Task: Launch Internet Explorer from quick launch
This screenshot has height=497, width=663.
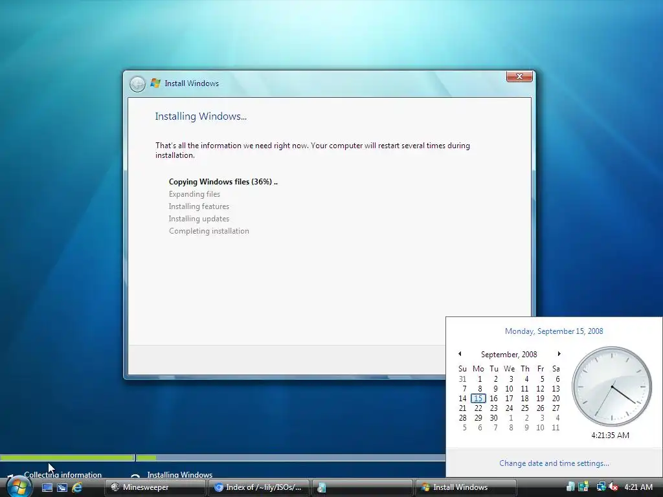Action: click(x=77, y=487)
